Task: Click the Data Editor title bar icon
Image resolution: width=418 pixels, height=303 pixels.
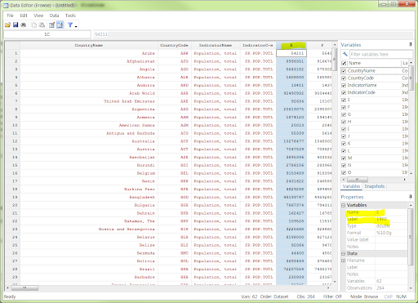Action: (6, 5)
